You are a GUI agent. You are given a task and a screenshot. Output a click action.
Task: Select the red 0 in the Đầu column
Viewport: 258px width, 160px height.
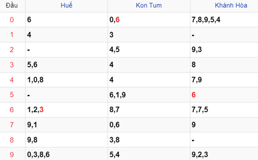tap(12, 20)
